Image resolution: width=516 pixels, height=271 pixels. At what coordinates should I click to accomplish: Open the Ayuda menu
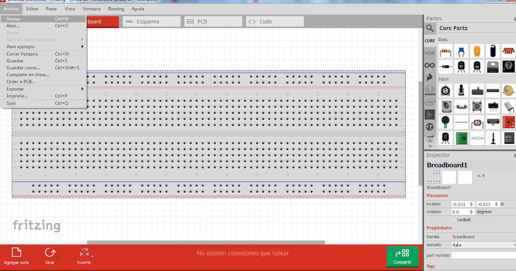pyautogui.click(x=138, y=9)
